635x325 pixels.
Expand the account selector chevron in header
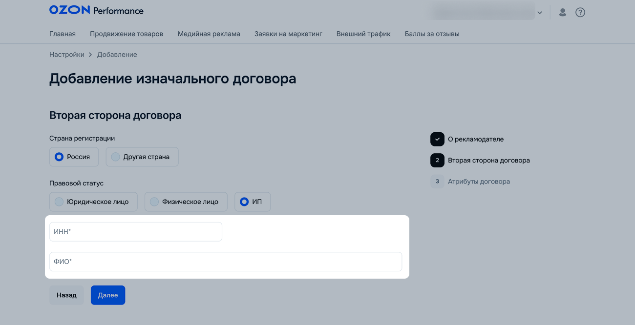tap(540, 13)
